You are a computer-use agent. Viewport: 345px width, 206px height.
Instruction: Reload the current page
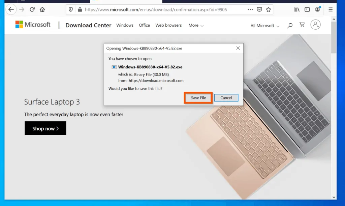click(x=32, y=10)
